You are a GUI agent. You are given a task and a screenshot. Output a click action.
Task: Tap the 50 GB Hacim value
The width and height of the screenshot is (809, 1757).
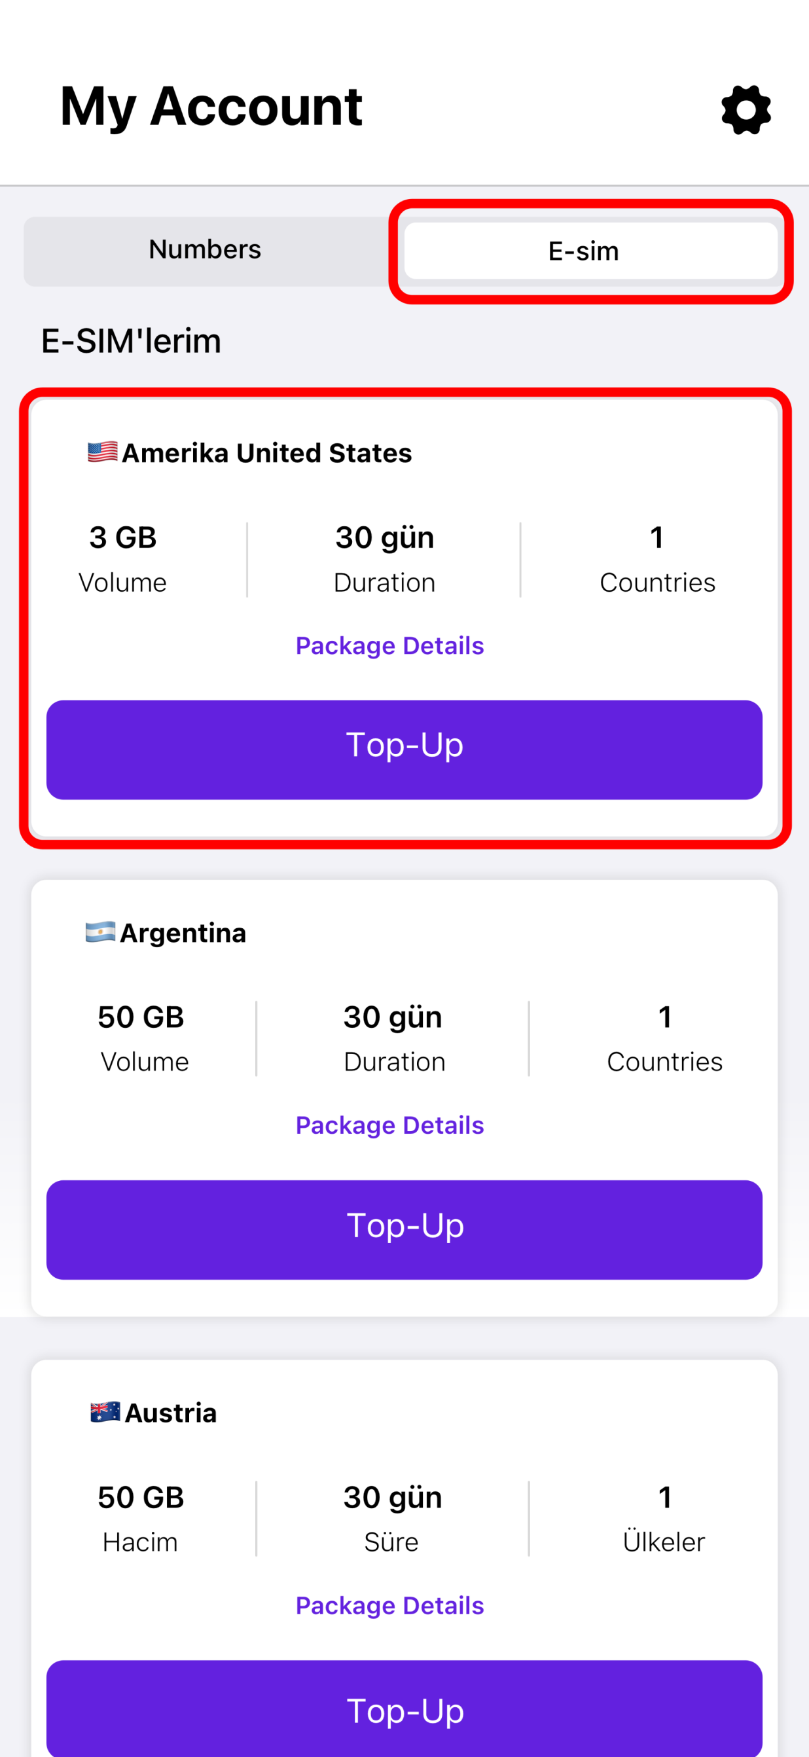pos(141,1497)
